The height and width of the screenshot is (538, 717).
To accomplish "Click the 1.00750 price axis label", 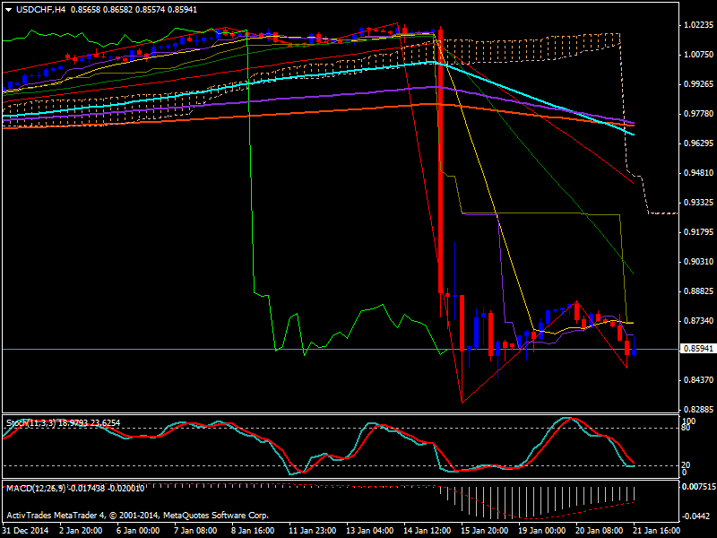I will [x=698, y=55].
